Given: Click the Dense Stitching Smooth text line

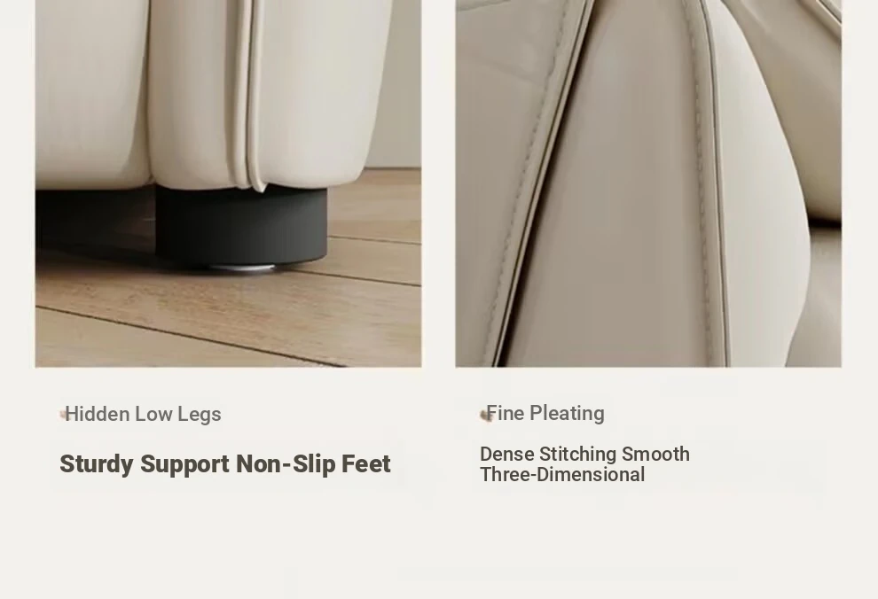Looking at the screenshot, I should pos(584,454).
